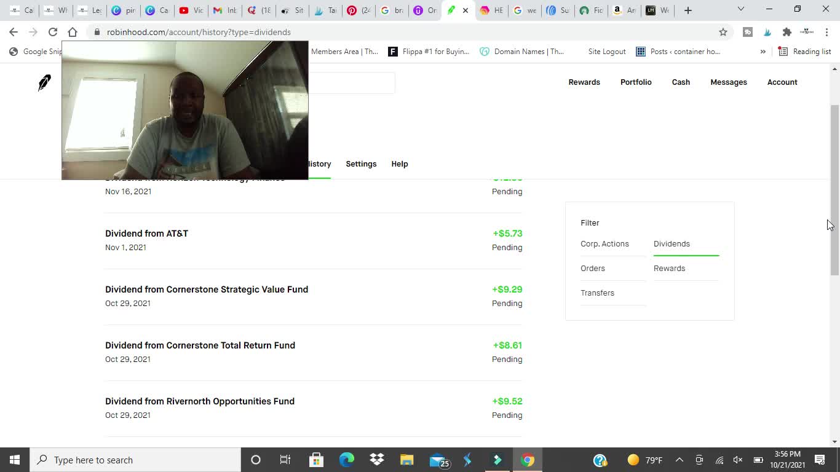Open File Explorer from the taskbar
Image resolution: width=840 pixels, height=472 pixels.
point(406,460)
